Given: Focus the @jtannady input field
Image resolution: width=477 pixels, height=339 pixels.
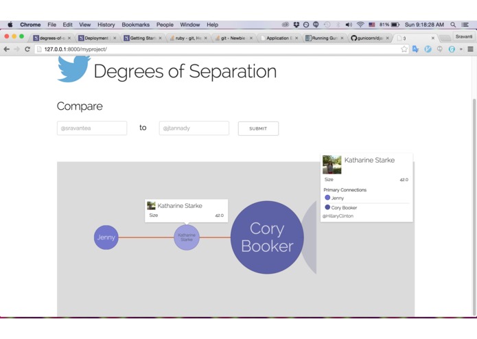Looking at the screenshot, I should click(x=194, y=128).
